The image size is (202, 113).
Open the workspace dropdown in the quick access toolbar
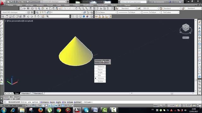pyautogui.click(x=66, y=2)
